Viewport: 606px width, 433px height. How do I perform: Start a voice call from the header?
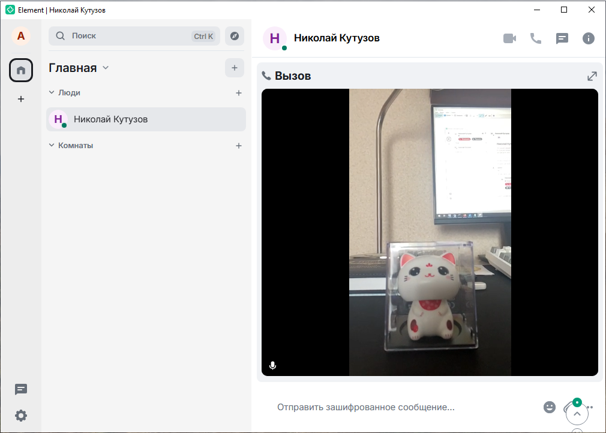click(x=536, y=38)
